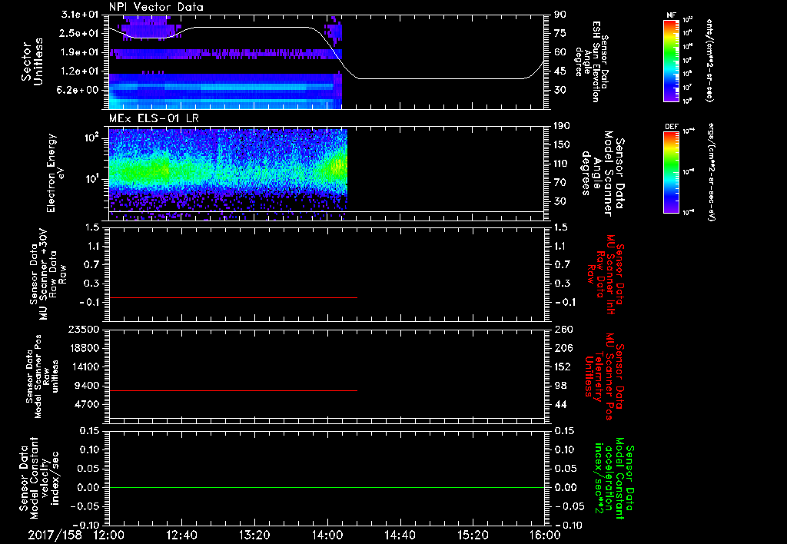
Task: Click the 12:00 time tick label
Action: (x=109, y=535)
